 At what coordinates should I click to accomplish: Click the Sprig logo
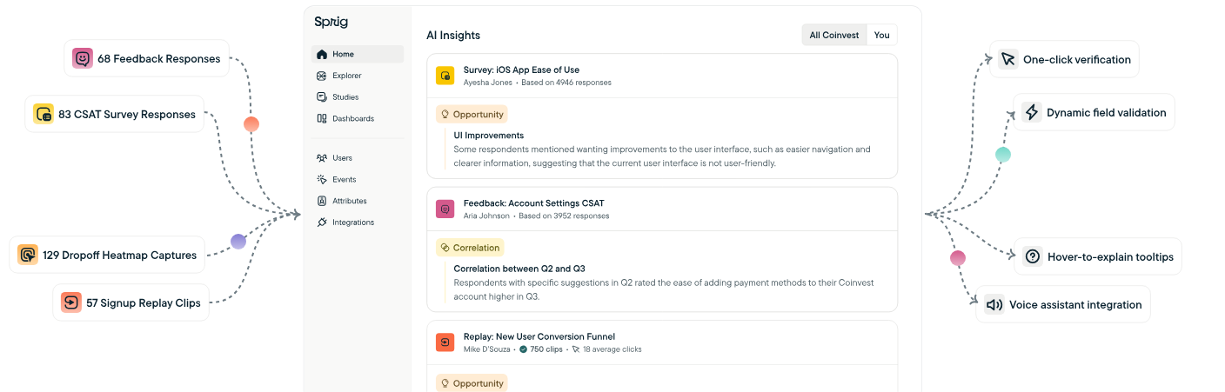pyautogui.click(x=331, y=22)
